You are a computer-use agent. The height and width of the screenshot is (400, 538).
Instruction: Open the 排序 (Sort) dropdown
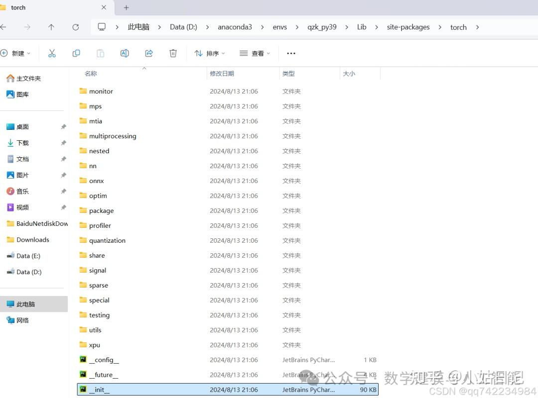tap(209, 53)
